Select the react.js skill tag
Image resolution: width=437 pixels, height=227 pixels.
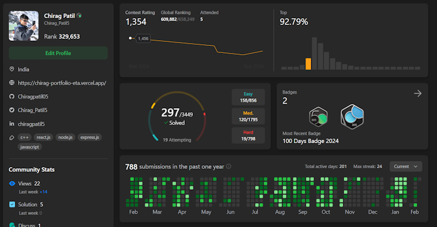pyautogui.click(x=43, y=137)
